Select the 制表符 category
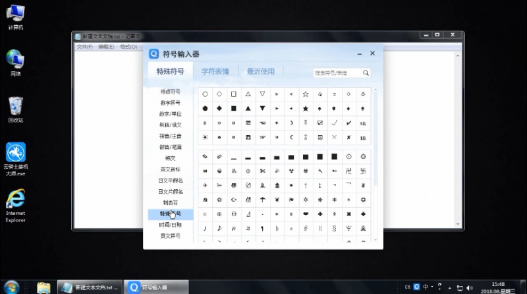 point(171,202)
